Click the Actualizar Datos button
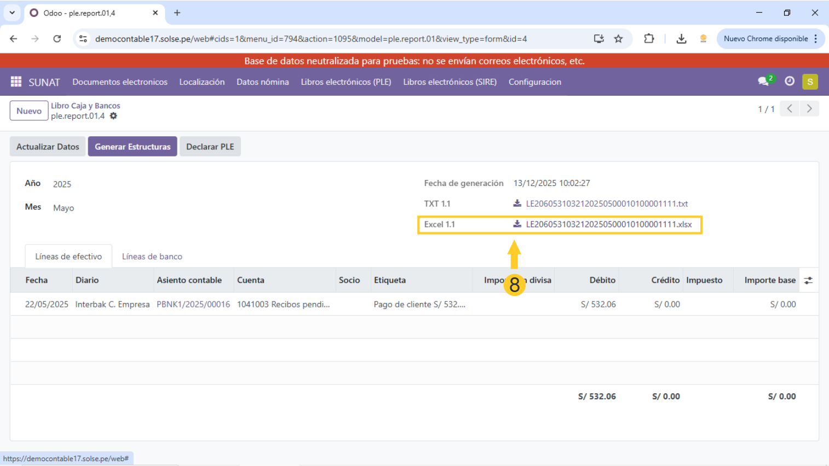The width and height of the screenshot is (829, 466). 48,147
